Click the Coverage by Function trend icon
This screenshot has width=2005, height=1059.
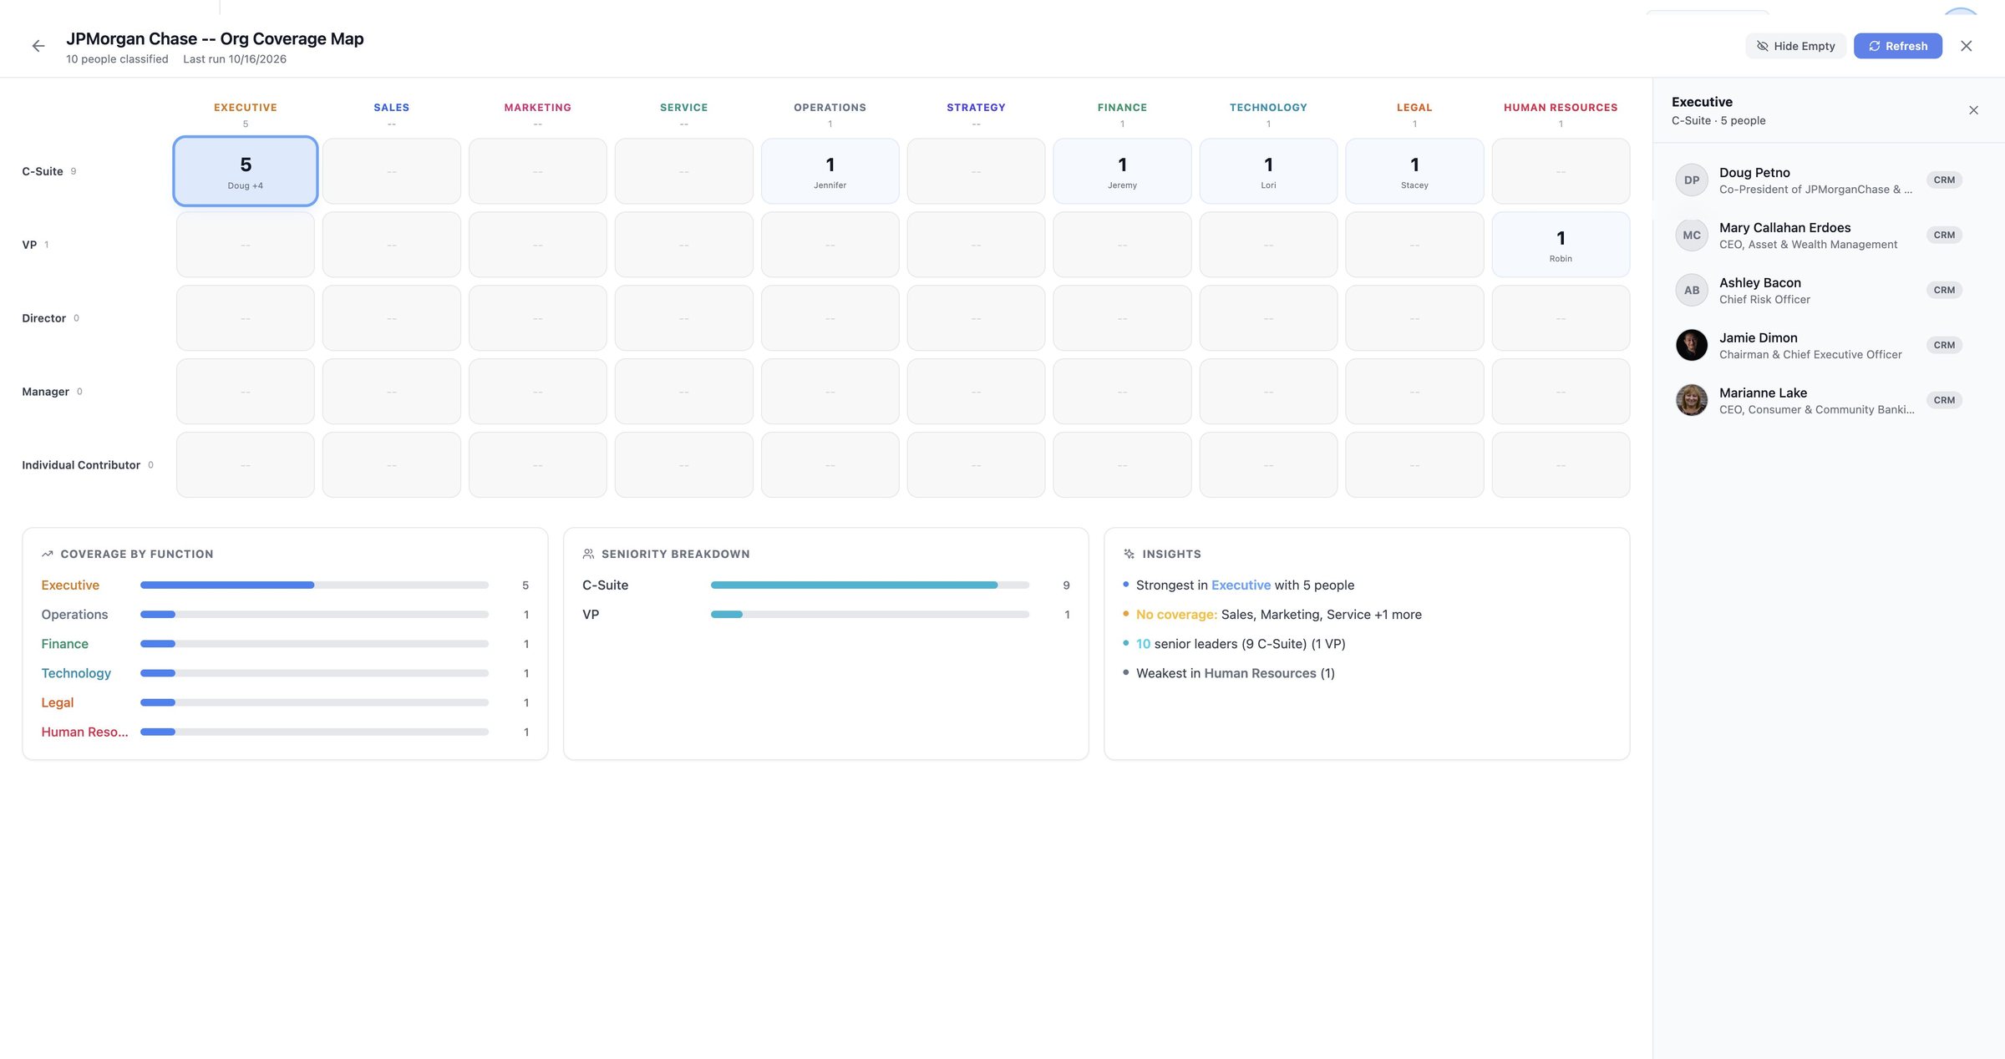tap(48, 555)
